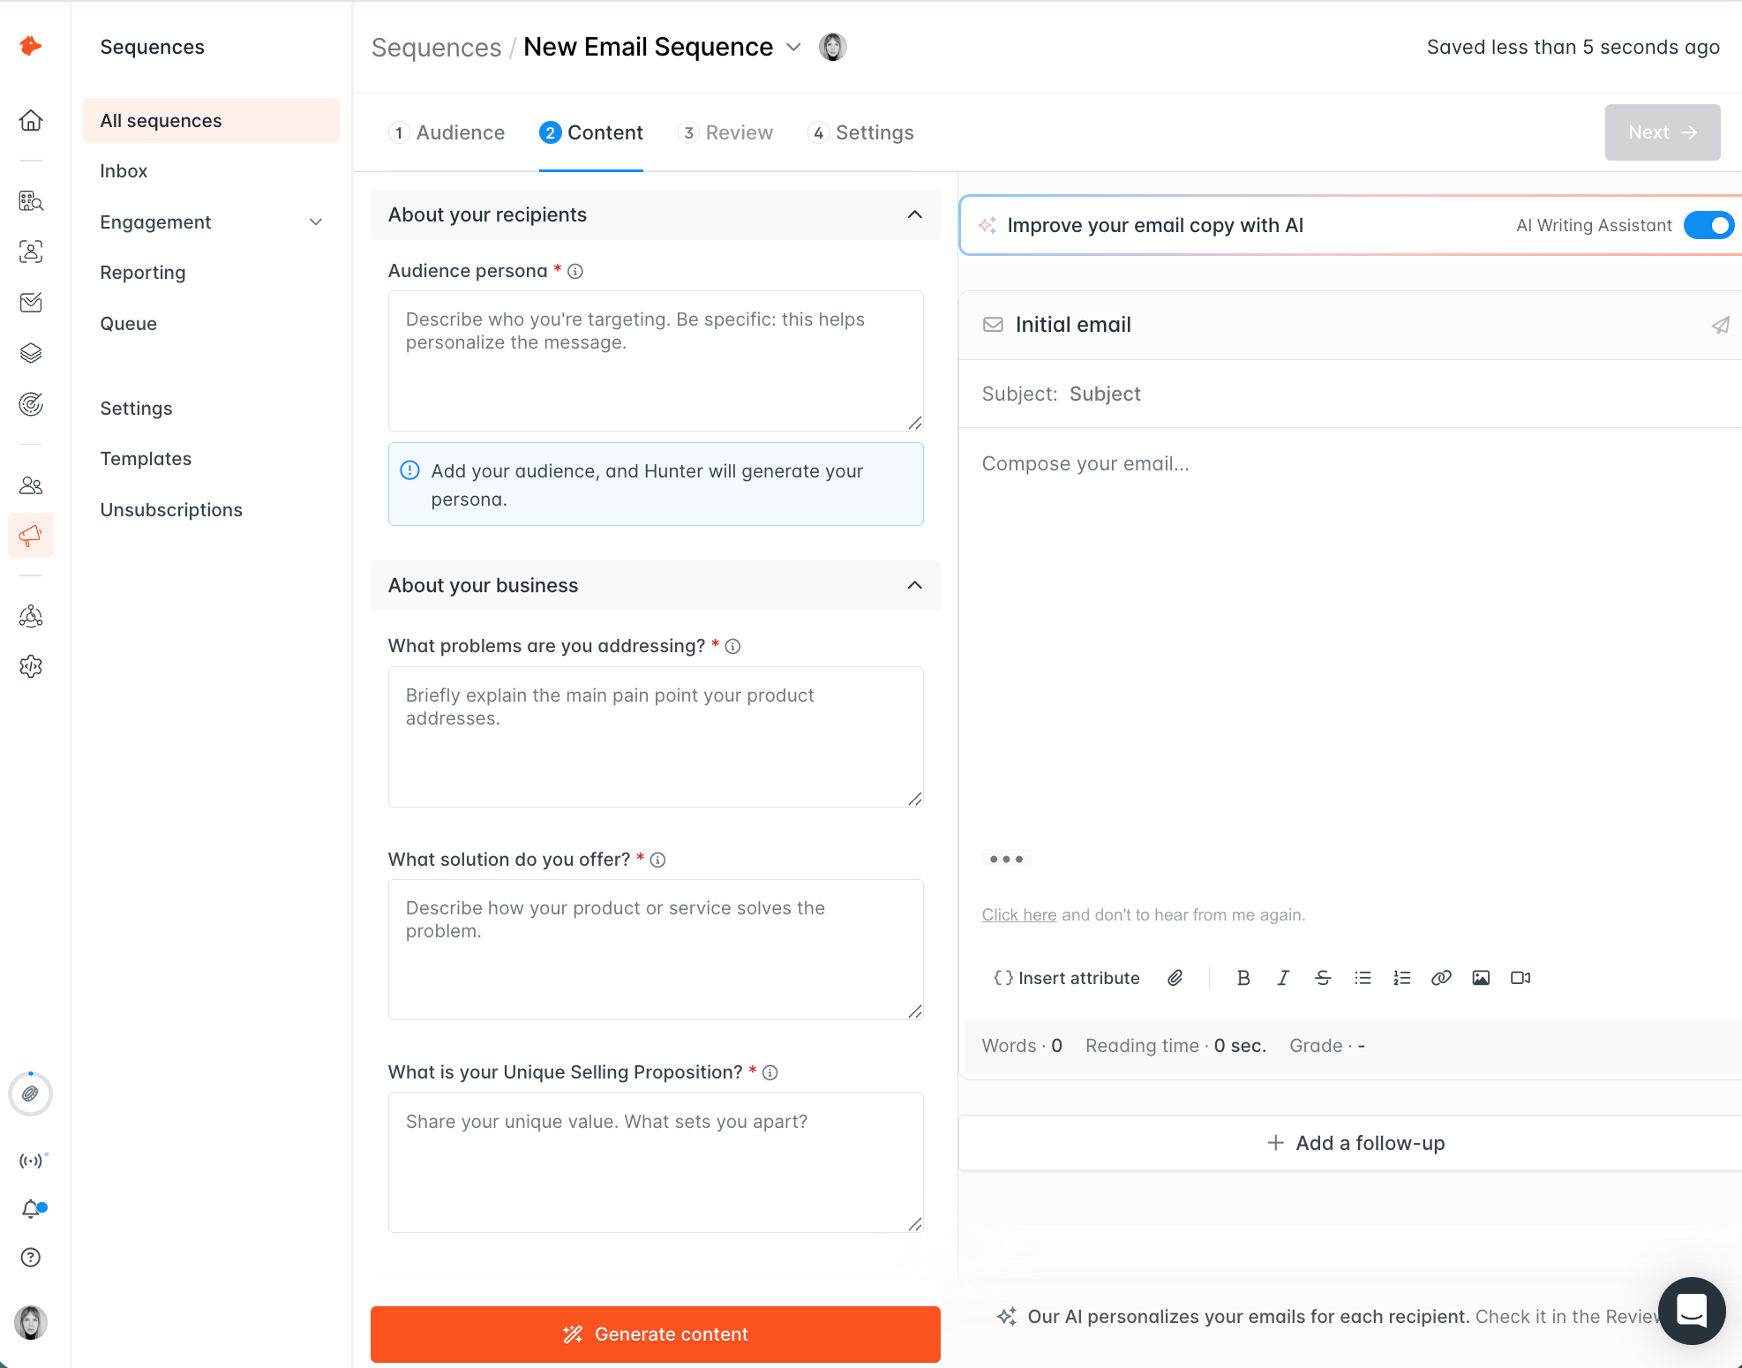Attach a file with the paperclip icon
The image size is (1742, 1368).
pos(1175,978)
